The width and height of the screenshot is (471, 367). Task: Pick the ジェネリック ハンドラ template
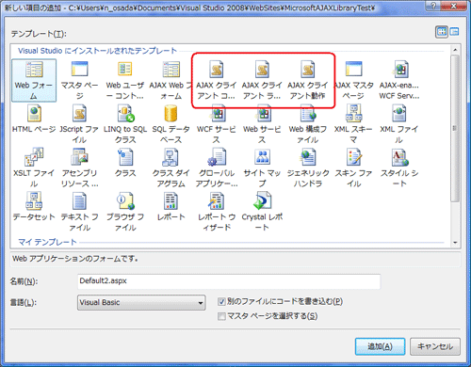point(308,168)
